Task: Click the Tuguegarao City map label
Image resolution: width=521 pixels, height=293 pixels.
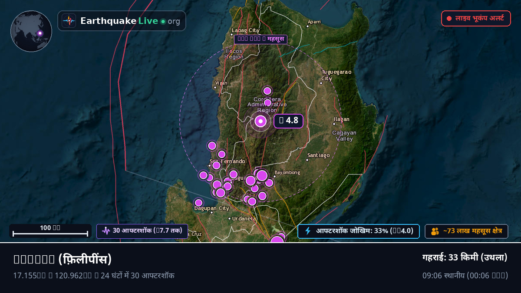Action: click(x=336, y=75)
